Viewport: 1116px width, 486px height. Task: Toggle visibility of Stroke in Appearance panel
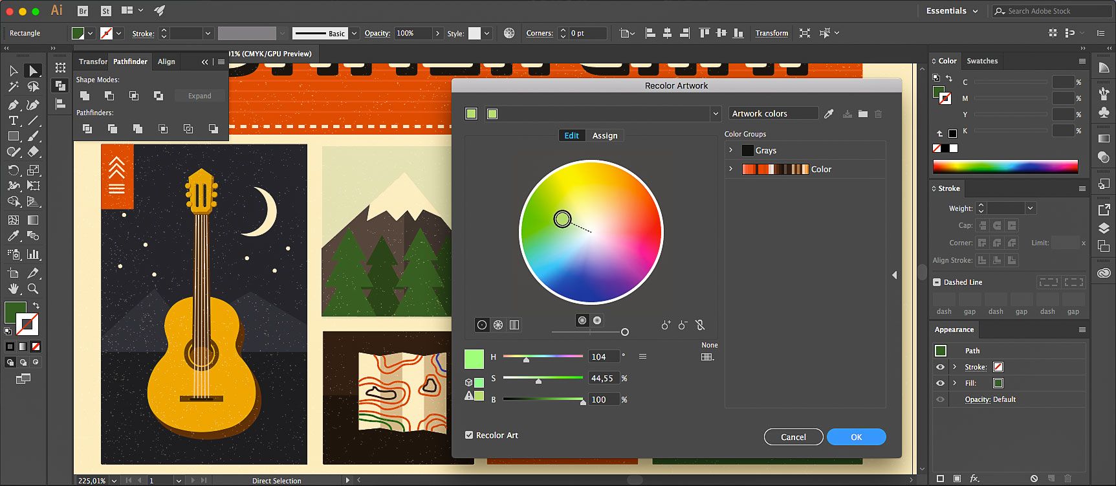coord(940,367)
